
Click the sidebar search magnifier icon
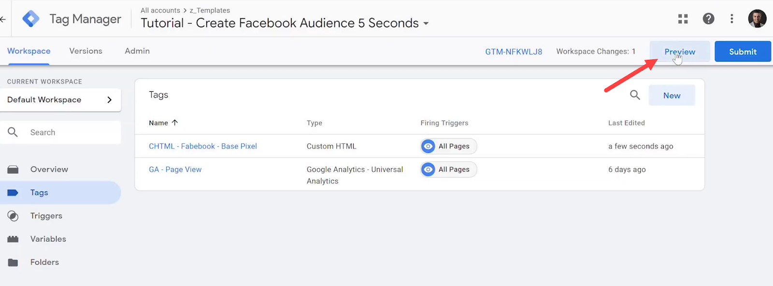click(x=13, y=132)
